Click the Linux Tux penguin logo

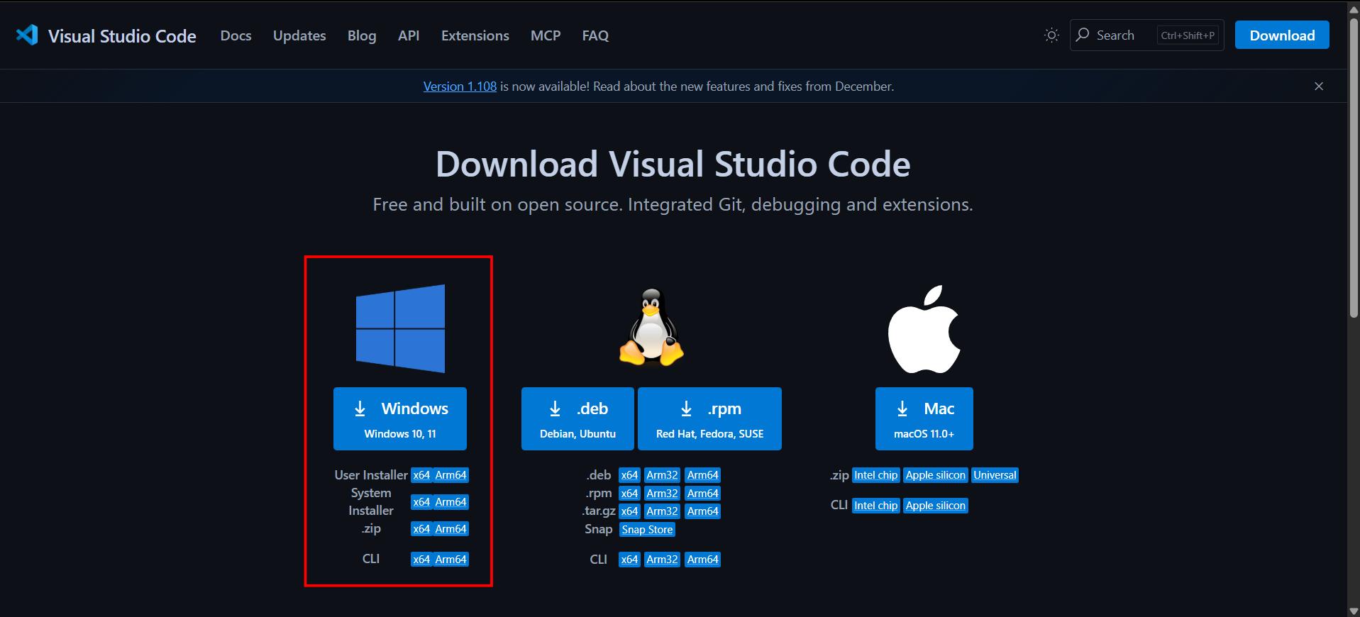(651, 327)
